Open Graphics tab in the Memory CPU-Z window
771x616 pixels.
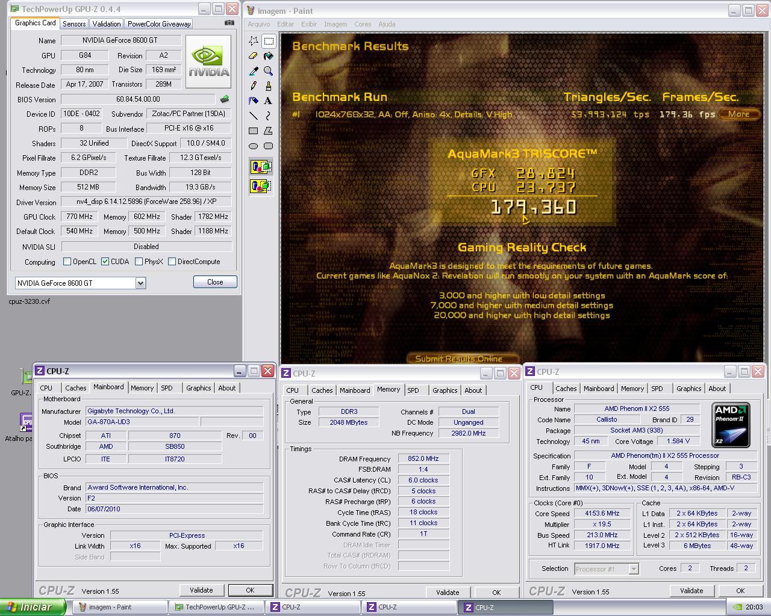tap(445, 390)
